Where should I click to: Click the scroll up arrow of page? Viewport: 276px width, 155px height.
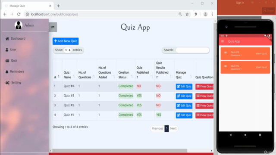click(215, 21)
